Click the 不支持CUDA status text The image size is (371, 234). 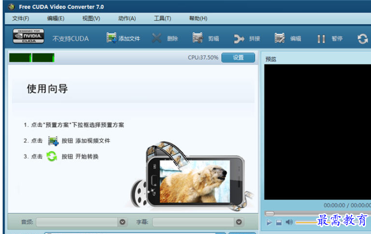click(x=71, y=39)
